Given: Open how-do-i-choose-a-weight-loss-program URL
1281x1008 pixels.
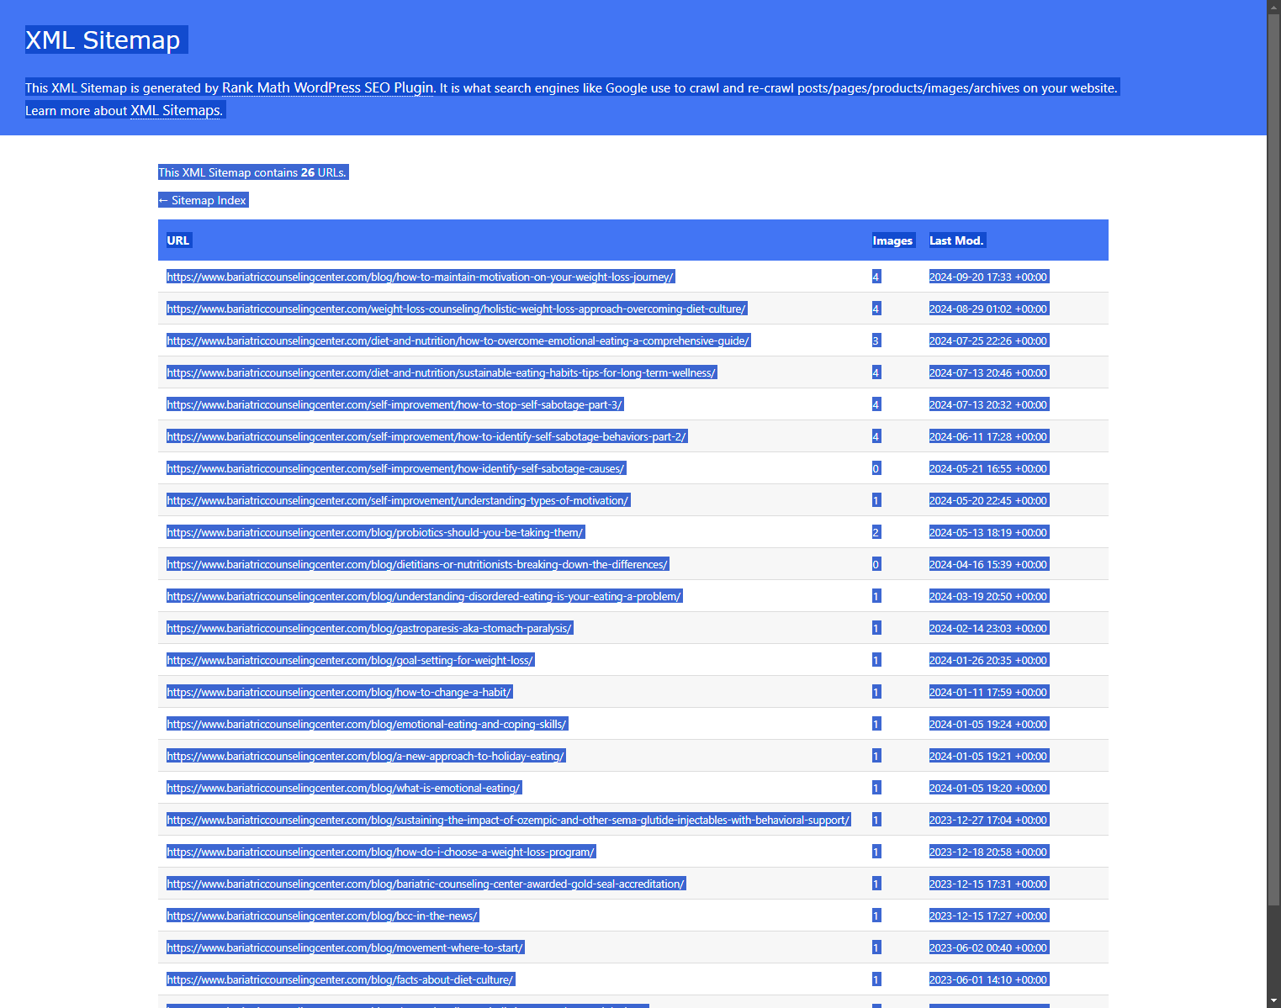Looking at the screenshot, I should pos(380,852).
